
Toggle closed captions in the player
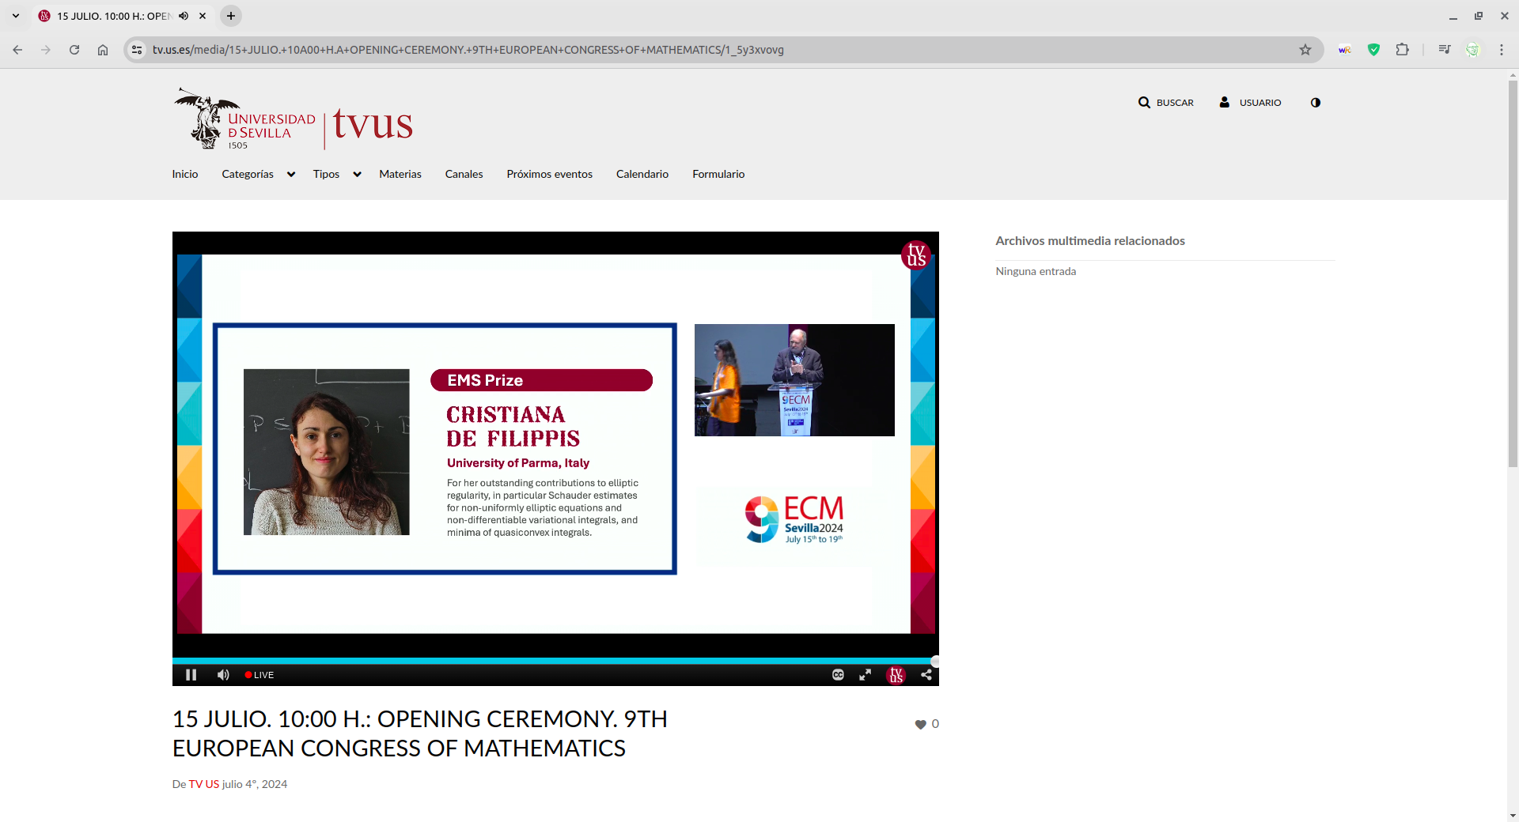(838, 675)
